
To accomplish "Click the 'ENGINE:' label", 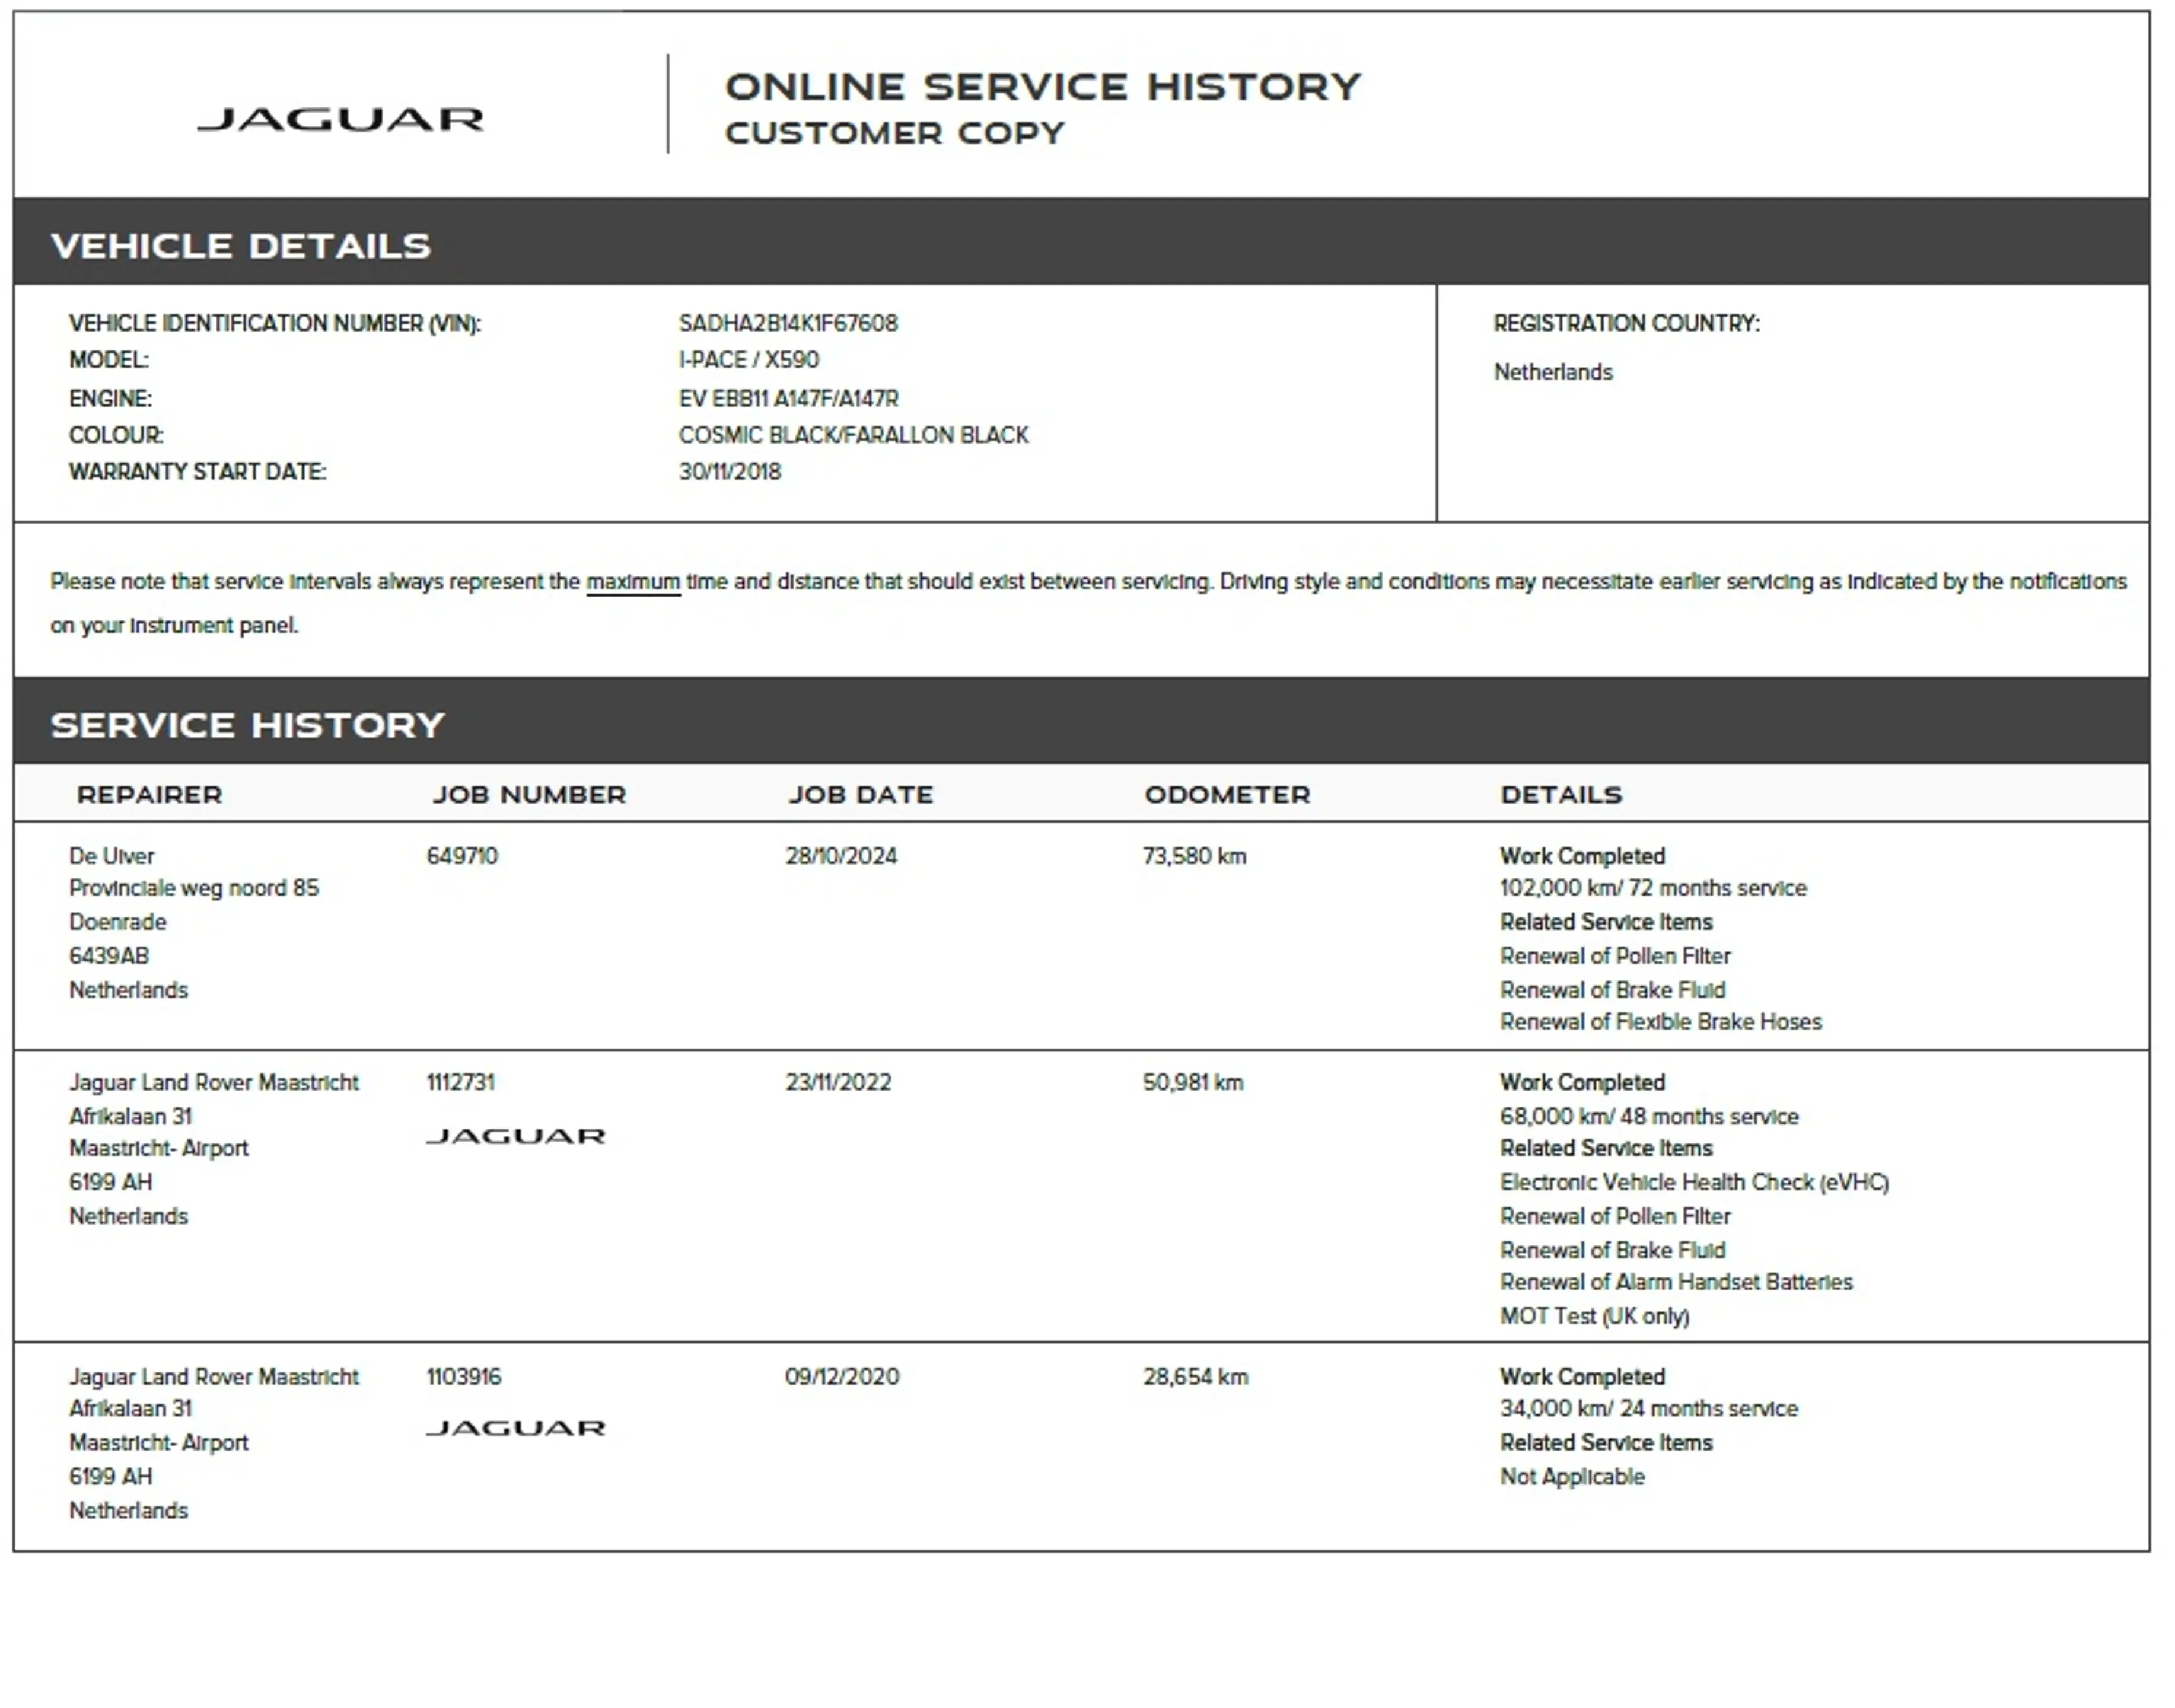I will (111, 399).
